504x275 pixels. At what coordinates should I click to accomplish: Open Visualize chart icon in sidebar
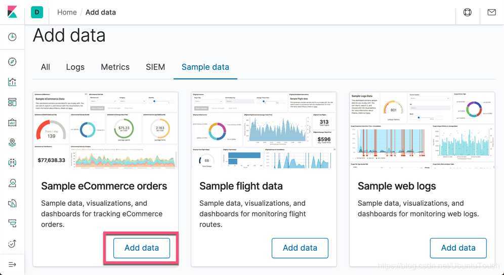point(12,82)
